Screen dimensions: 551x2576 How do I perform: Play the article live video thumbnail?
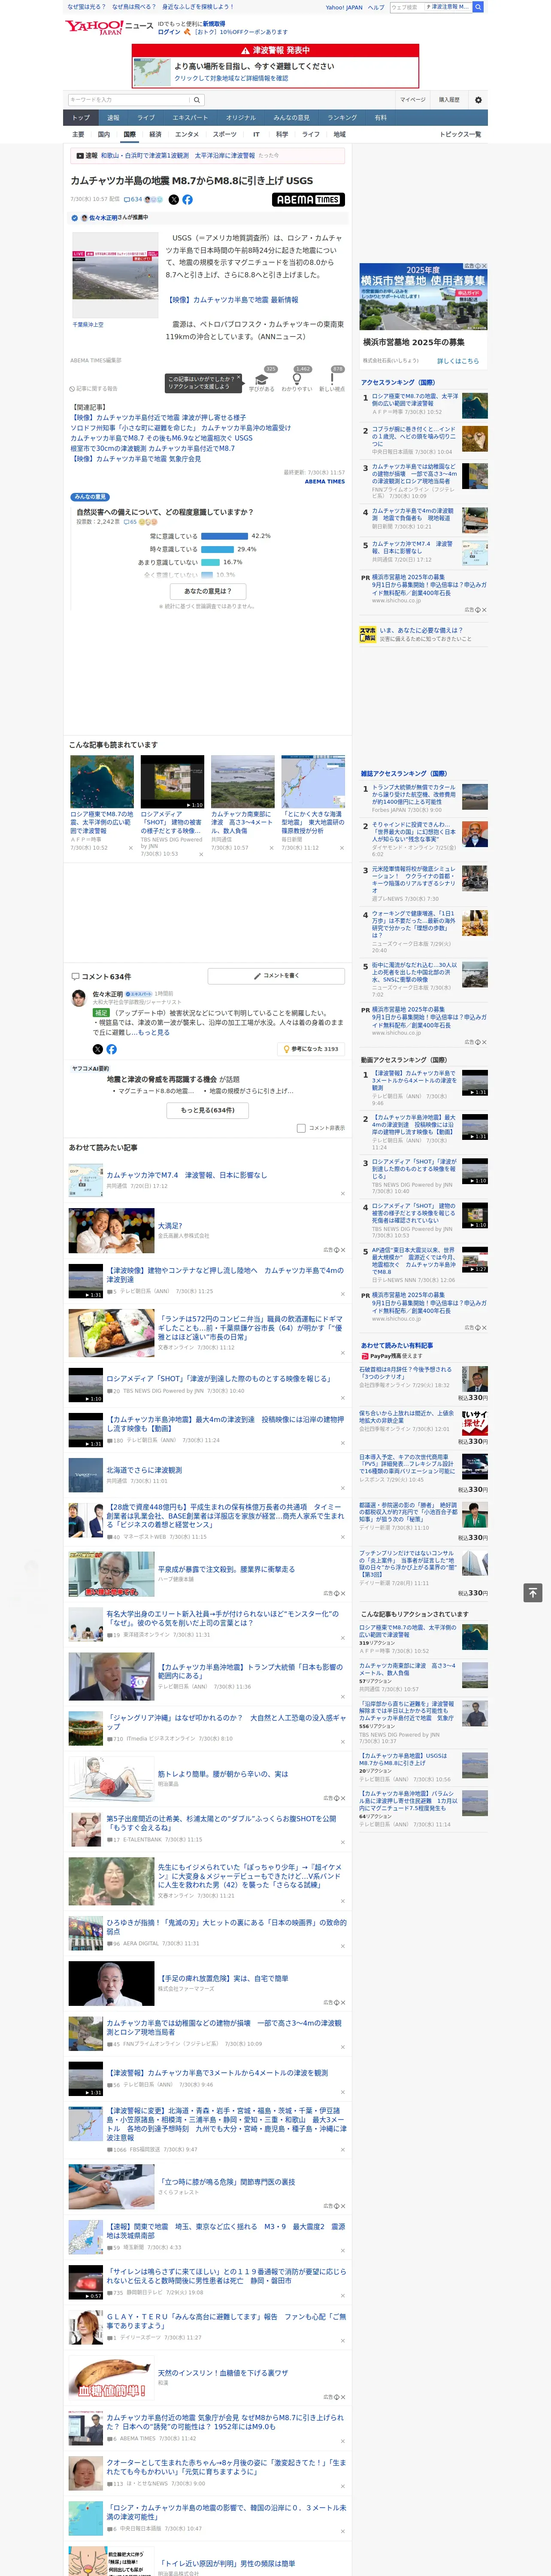tap(115, 275)
